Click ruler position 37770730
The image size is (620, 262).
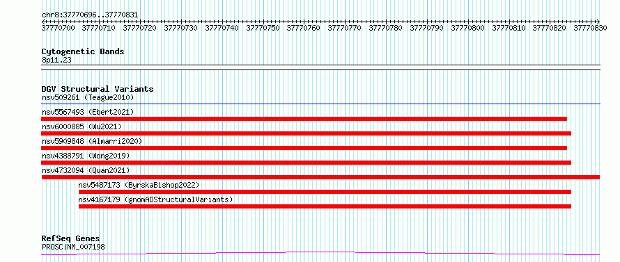180,28
